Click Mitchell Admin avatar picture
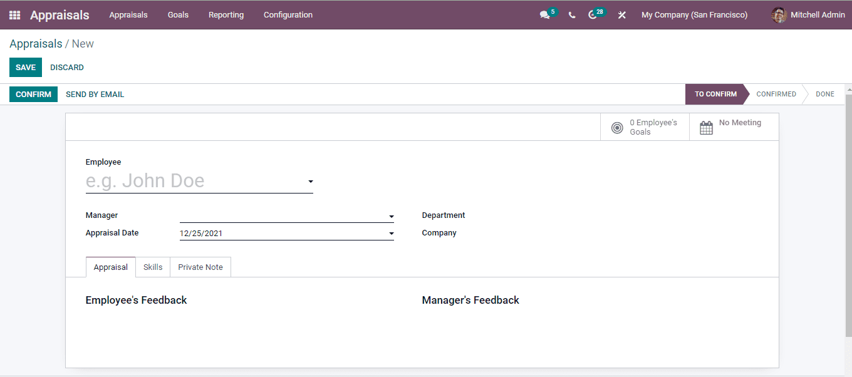This screenshot has width=852, height=377. pos(779,15)
